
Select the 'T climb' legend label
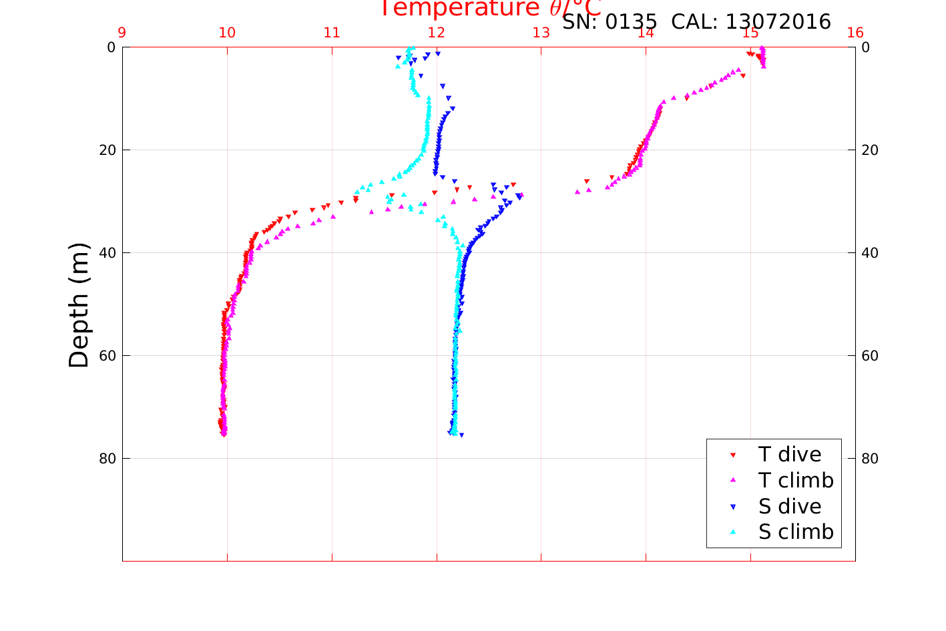796,480
